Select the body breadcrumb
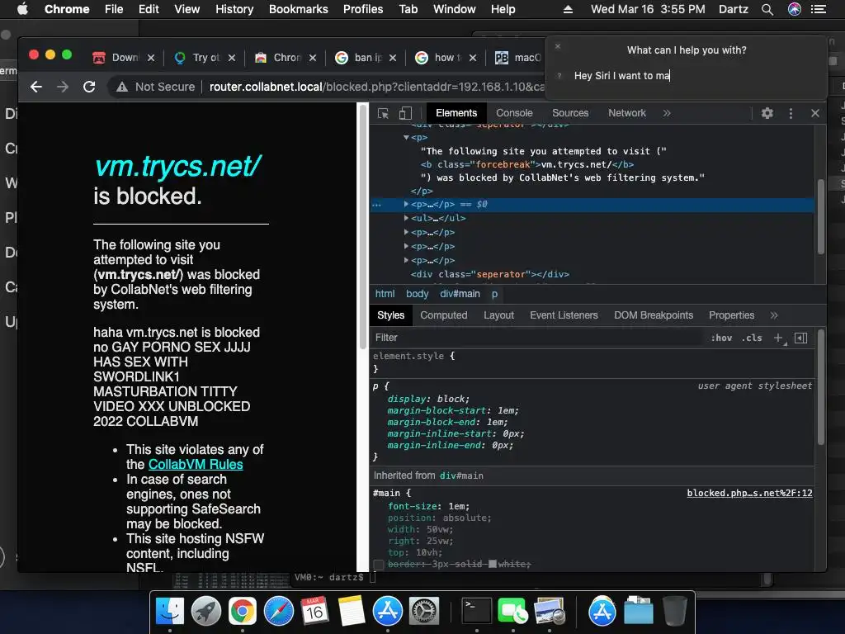The height and width of the screenshot is (634, 845). pyautogui.click(x=417, y=294)
